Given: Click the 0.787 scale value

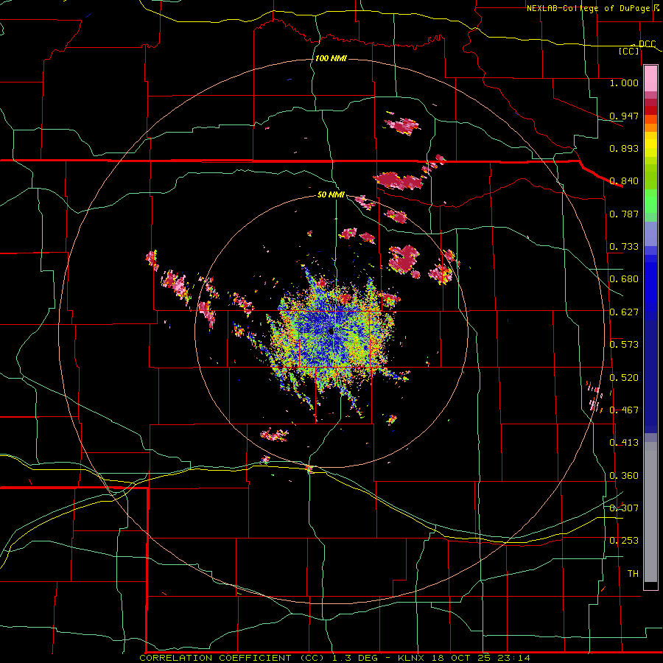Looking at the screenshot, I should (x=624, y=214).
